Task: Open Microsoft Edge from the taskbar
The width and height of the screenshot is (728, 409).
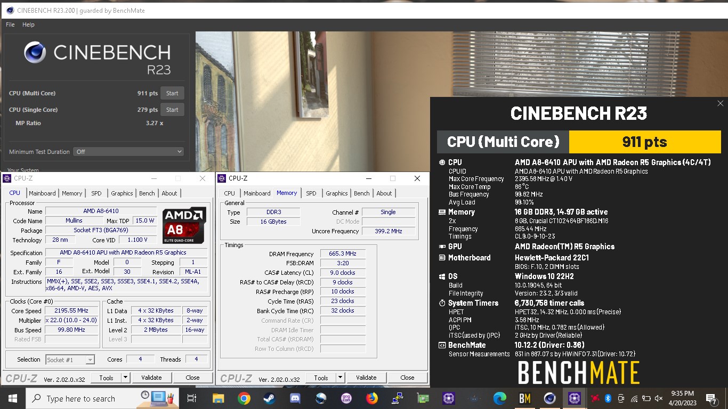Action: tap(499, 398)
